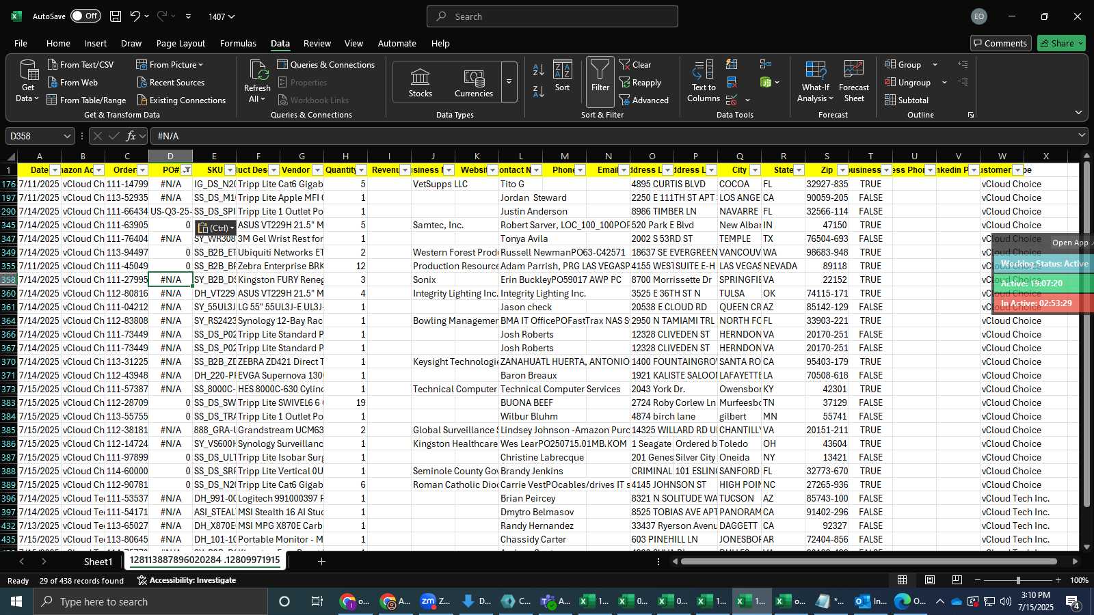The width and height of the screenshot is (1094, 615).
Task: Click Refresh All icon
Action: 258,72
